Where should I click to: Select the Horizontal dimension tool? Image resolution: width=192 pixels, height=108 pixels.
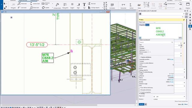pyautogui.click(x=123, y=6)
